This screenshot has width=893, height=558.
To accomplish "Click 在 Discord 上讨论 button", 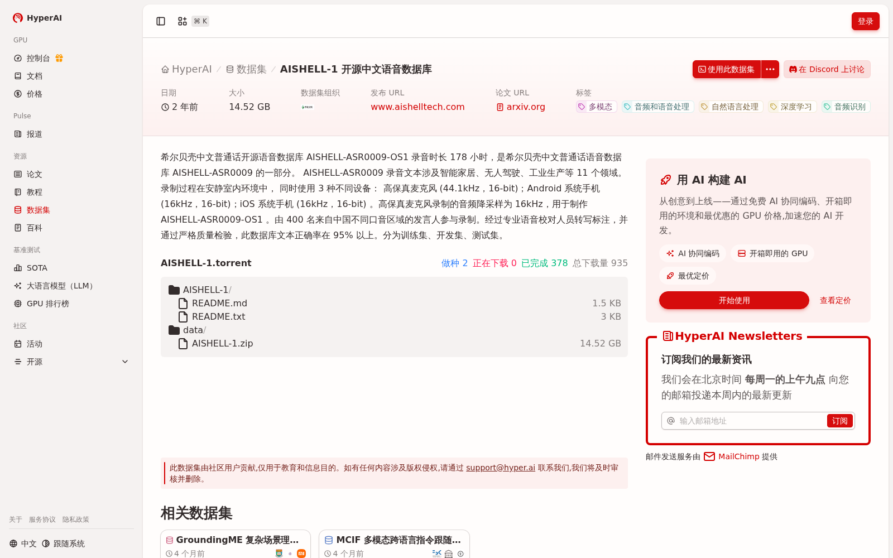I will point(827,69).
